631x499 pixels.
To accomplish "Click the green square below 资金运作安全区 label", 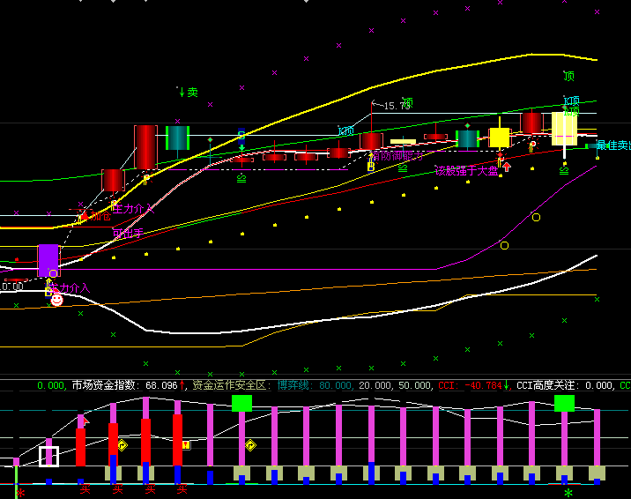I will click(x=241, y=403).
